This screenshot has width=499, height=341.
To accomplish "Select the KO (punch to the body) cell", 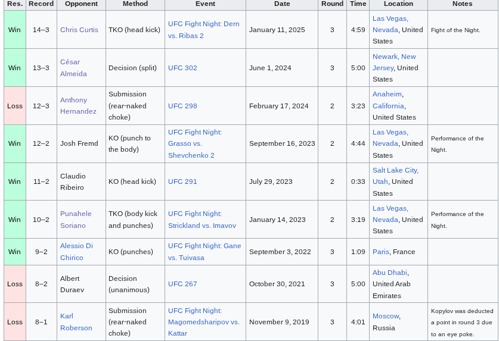I will [x=135, y=143].
